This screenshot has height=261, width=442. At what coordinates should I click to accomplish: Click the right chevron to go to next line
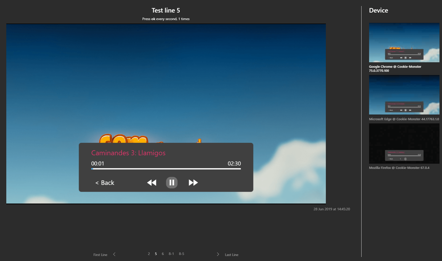pos(218,254)
